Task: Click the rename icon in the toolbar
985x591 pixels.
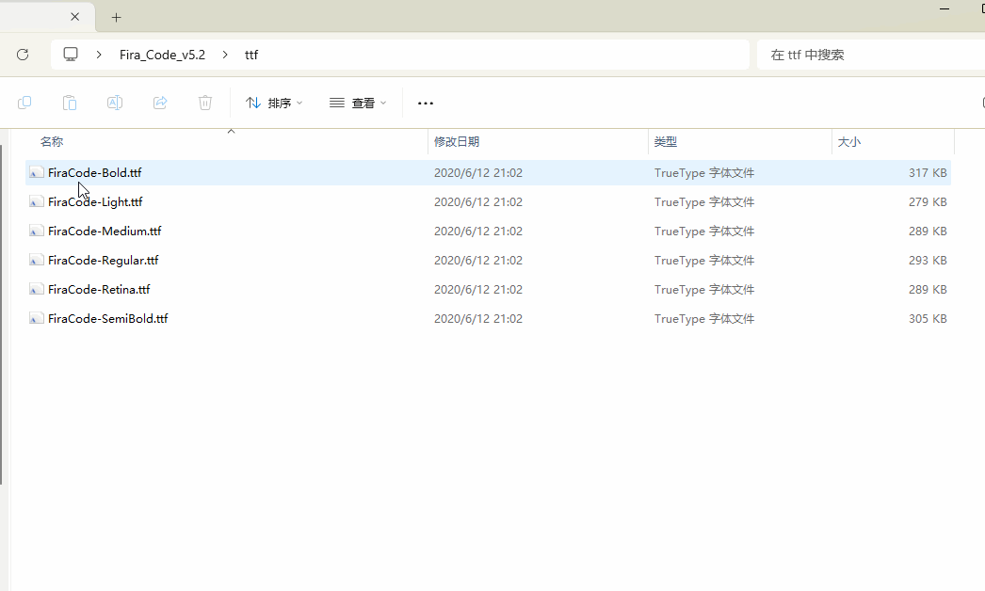Action: click(115, 103)
